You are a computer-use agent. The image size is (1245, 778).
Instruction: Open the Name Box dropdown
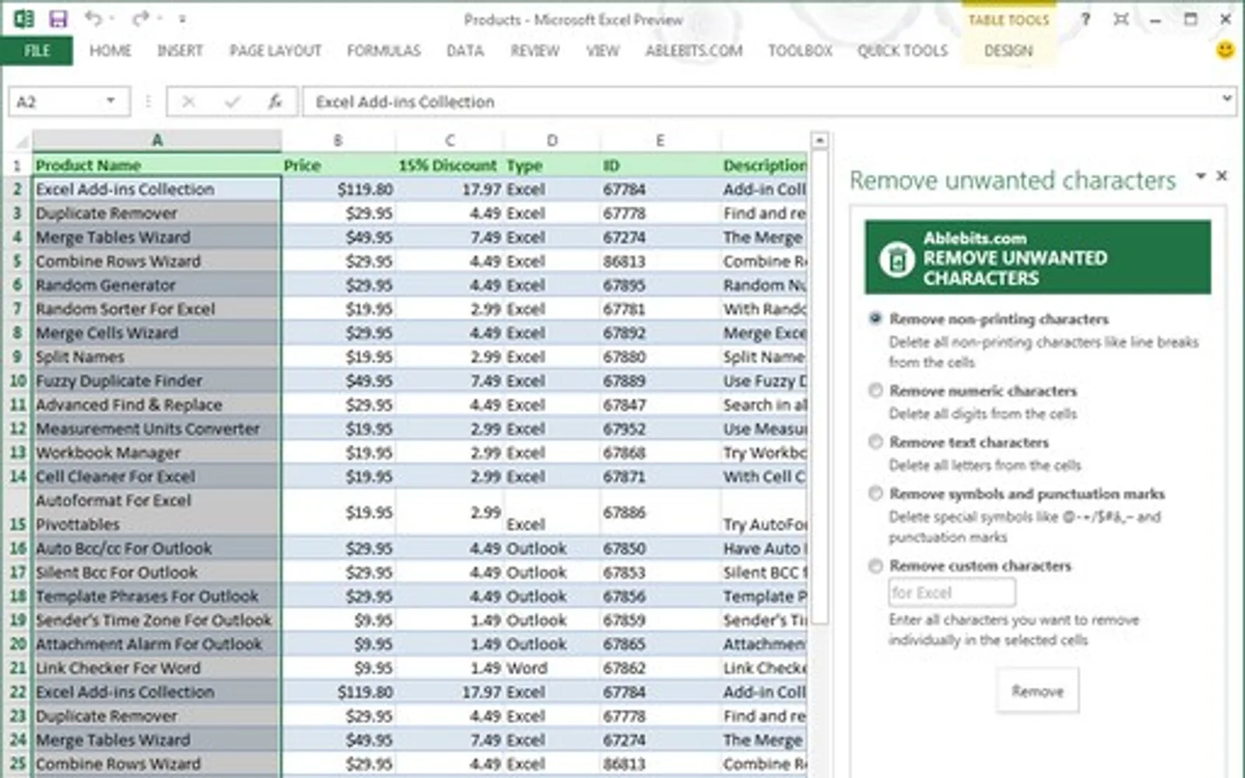coord(110,101)
